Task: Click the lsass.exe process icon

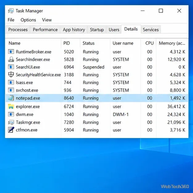Action: [x=11, y=82]
